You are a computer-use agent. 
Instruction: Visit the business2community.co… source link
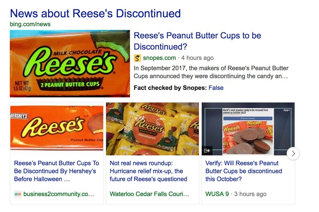pyautogui.click(x=59, y=194)
